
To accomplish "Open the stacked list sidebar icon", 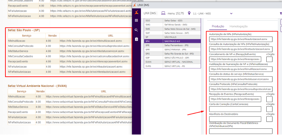I will (136, 21).
